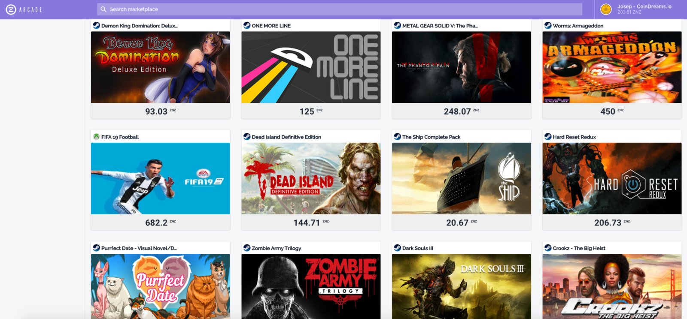Click Steam icon beside METAL GEAR SOLID V
Image resolution: width=687 pixels, height=319 pixels.
click(x=397, y=25)
